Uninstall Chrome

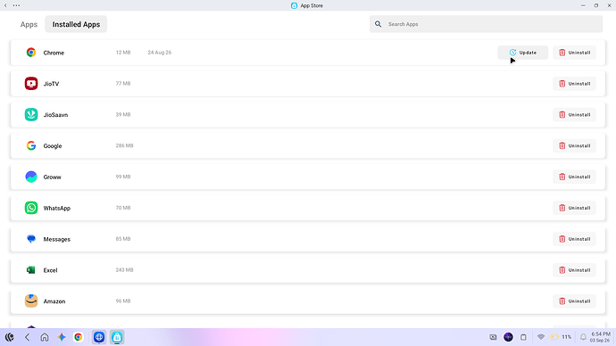[x=574, y=53]
